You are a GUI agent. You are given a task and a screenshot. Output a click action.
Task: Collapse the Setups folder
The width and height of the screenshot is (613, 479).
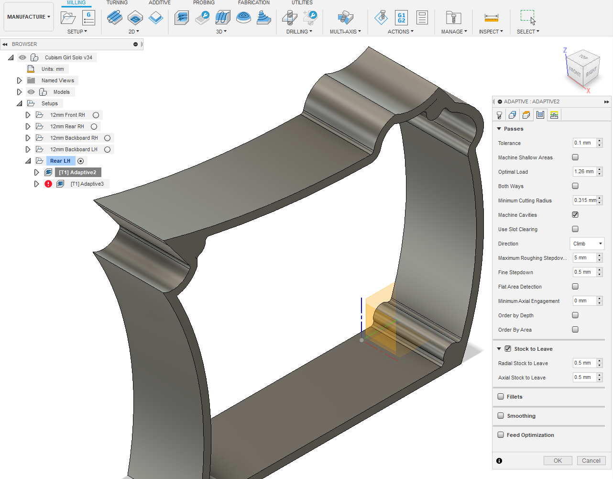click(19, 103)
